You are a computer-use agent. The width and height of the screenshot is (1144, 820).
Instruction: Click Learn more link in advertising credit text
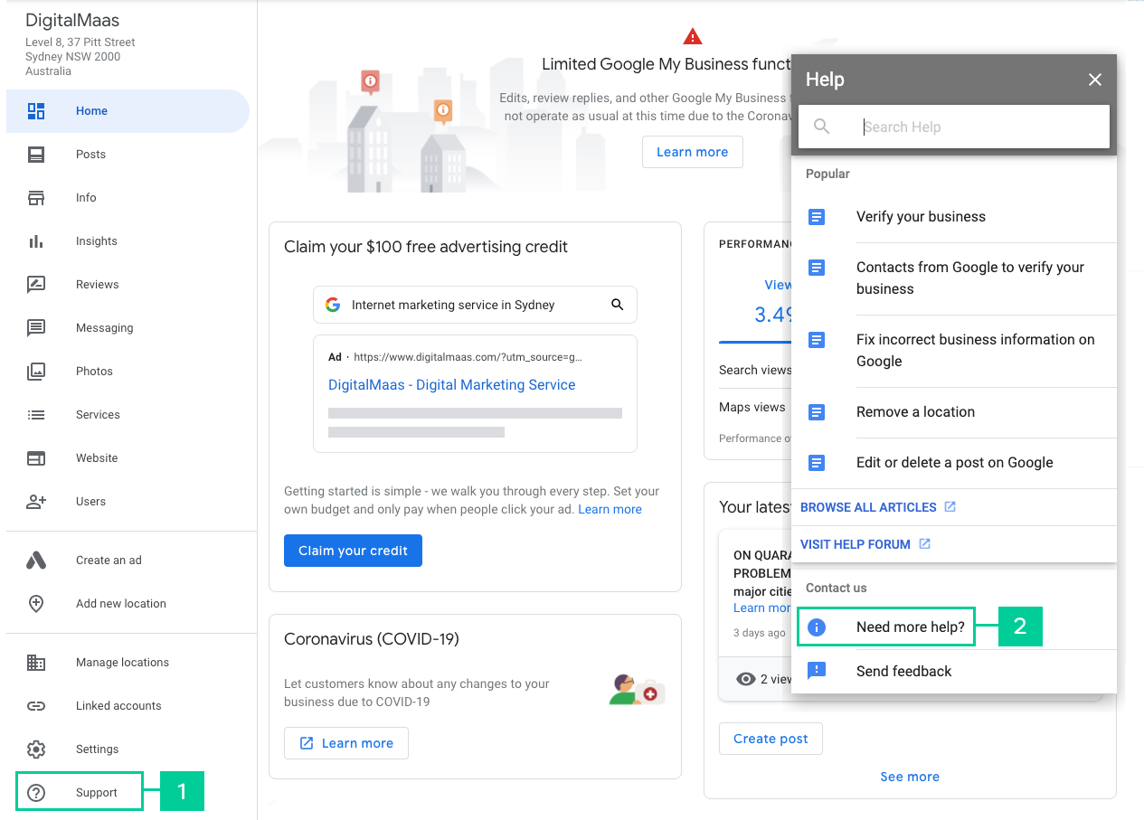click(610, 510)
